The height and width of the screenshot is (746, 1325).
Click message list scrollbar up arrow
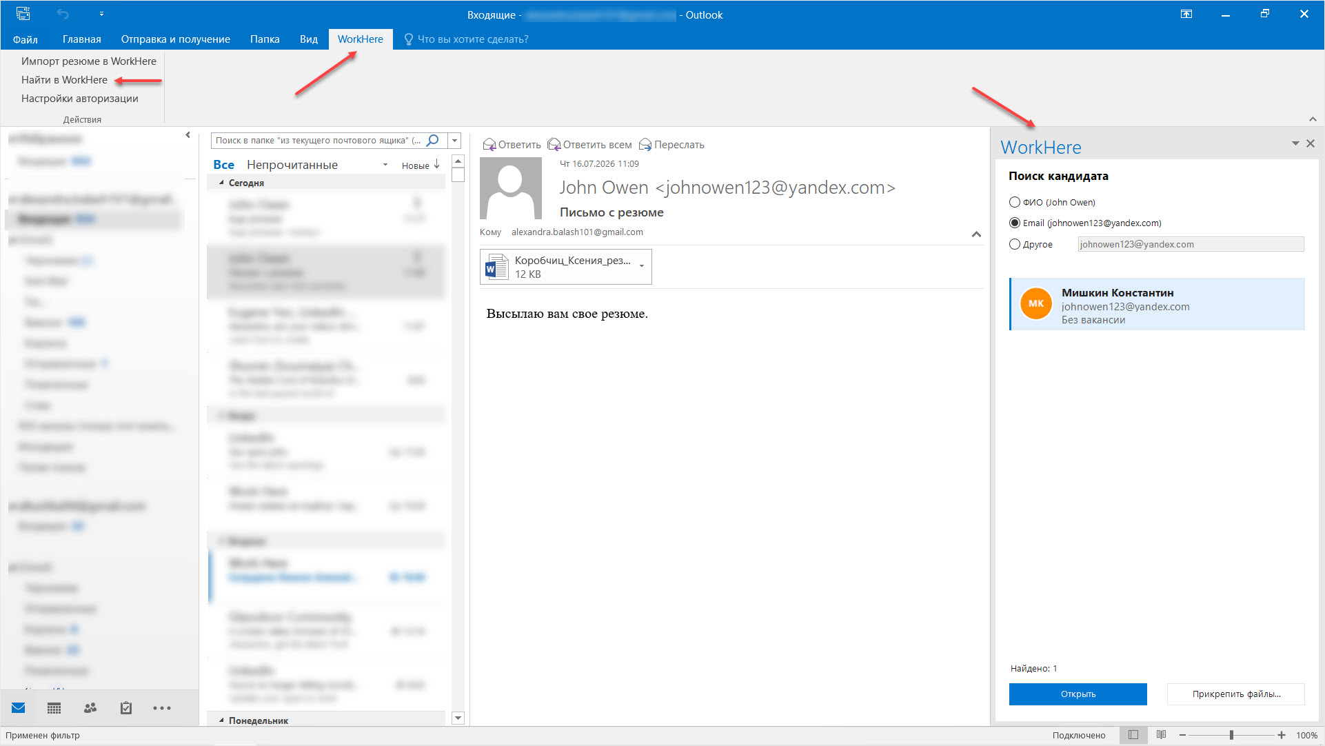[458, 161]
